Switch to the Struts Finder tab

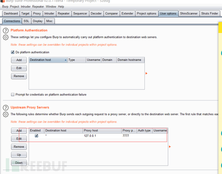click(210, 14)
